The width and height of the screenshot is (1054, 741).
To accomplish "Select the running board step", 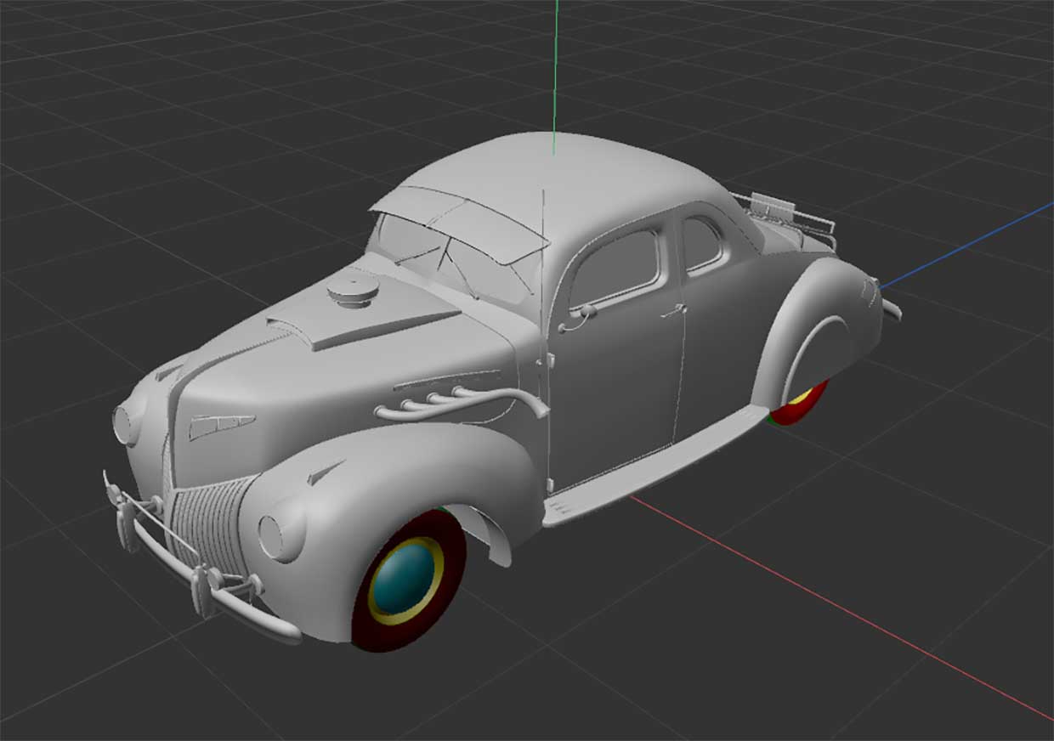I will [x=654, y=466].
